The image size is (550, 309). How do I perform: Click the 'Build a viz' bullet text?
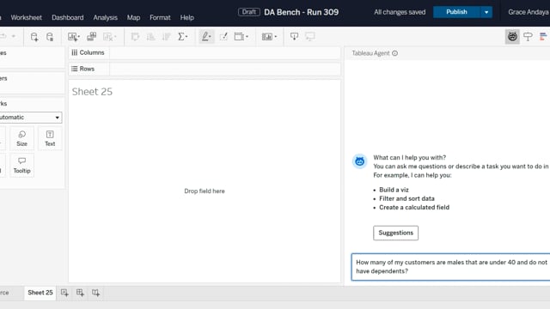tap(394, 190)
